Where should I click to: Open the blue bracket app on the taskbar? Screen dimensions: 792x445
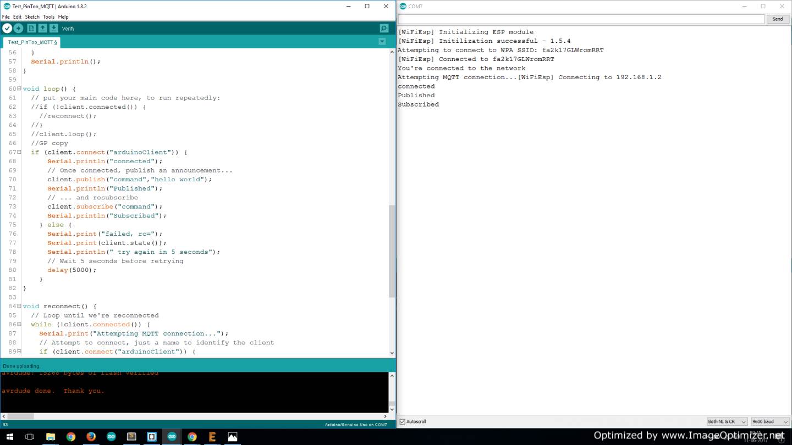(152, 437)
